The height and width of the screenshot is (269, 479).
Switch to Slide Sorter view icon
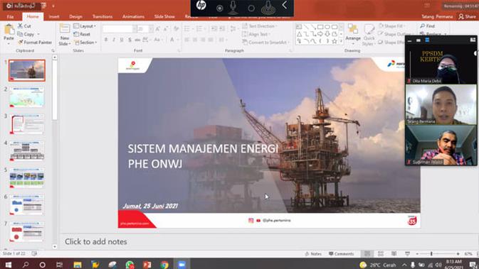[x=381, y=254]
